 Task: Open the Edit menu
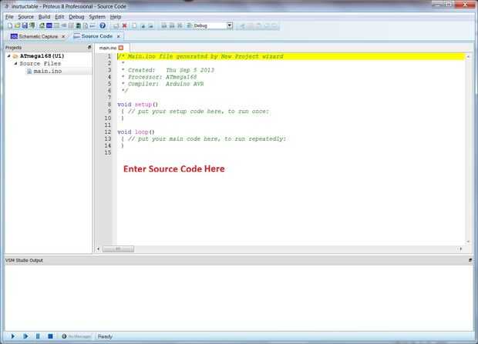click(59, 17)
